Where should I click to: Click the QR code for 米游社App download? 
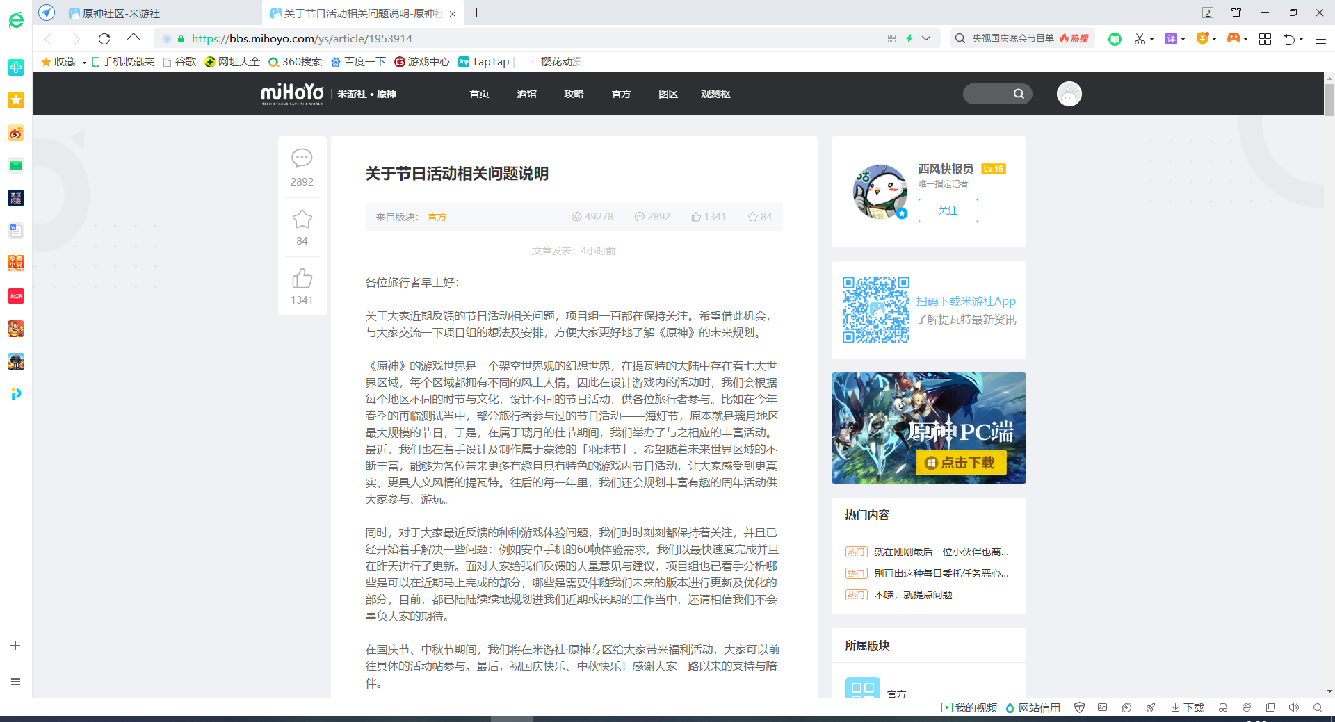[875, 310]
